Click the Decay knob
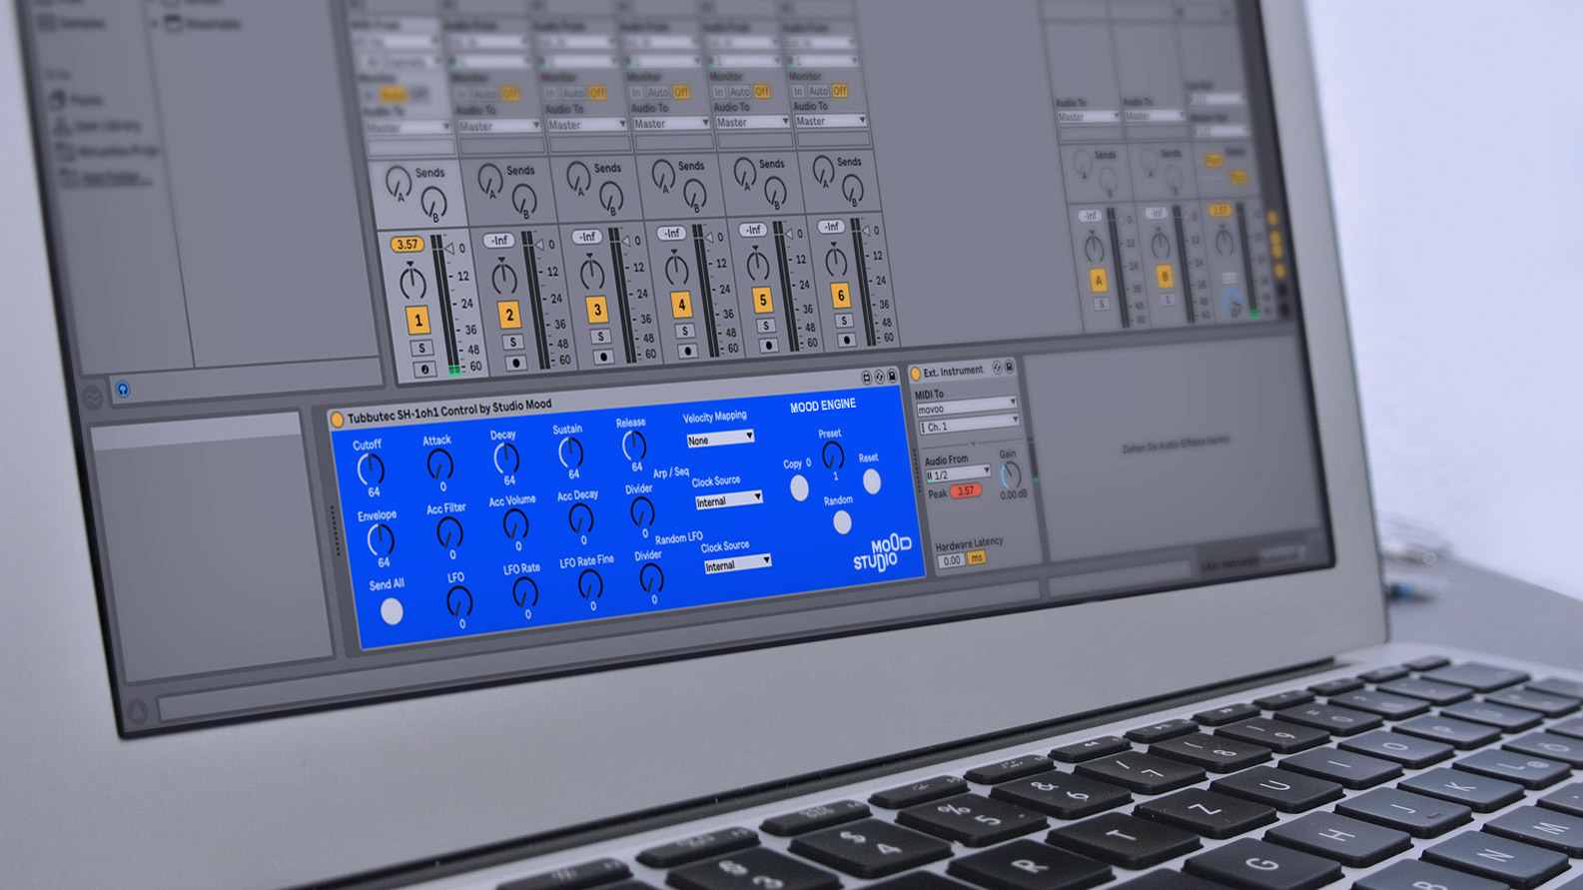The width and height of the screenshot is (1583, 890). (x=506, y=457)
